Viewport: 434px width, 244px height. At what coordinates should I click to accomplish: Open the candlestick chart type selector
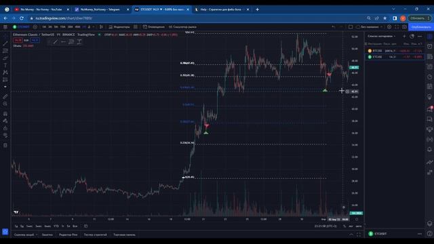click(101, 27)
